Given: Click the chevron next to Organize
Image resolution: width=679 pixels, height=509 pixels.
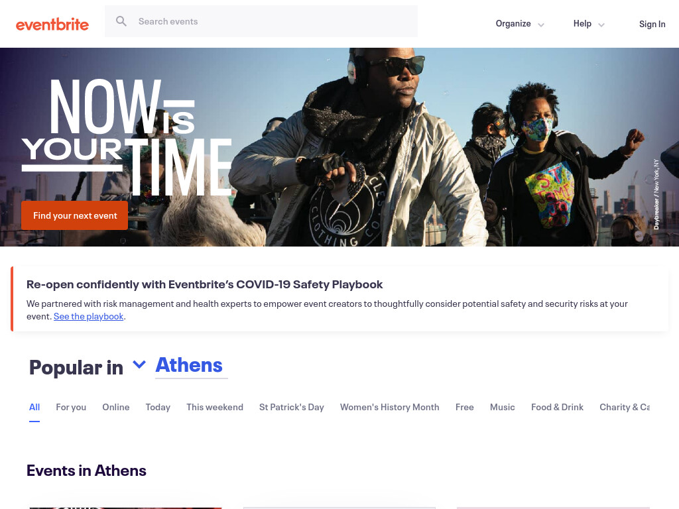Looking at the screenshot, I should [541, 25].
